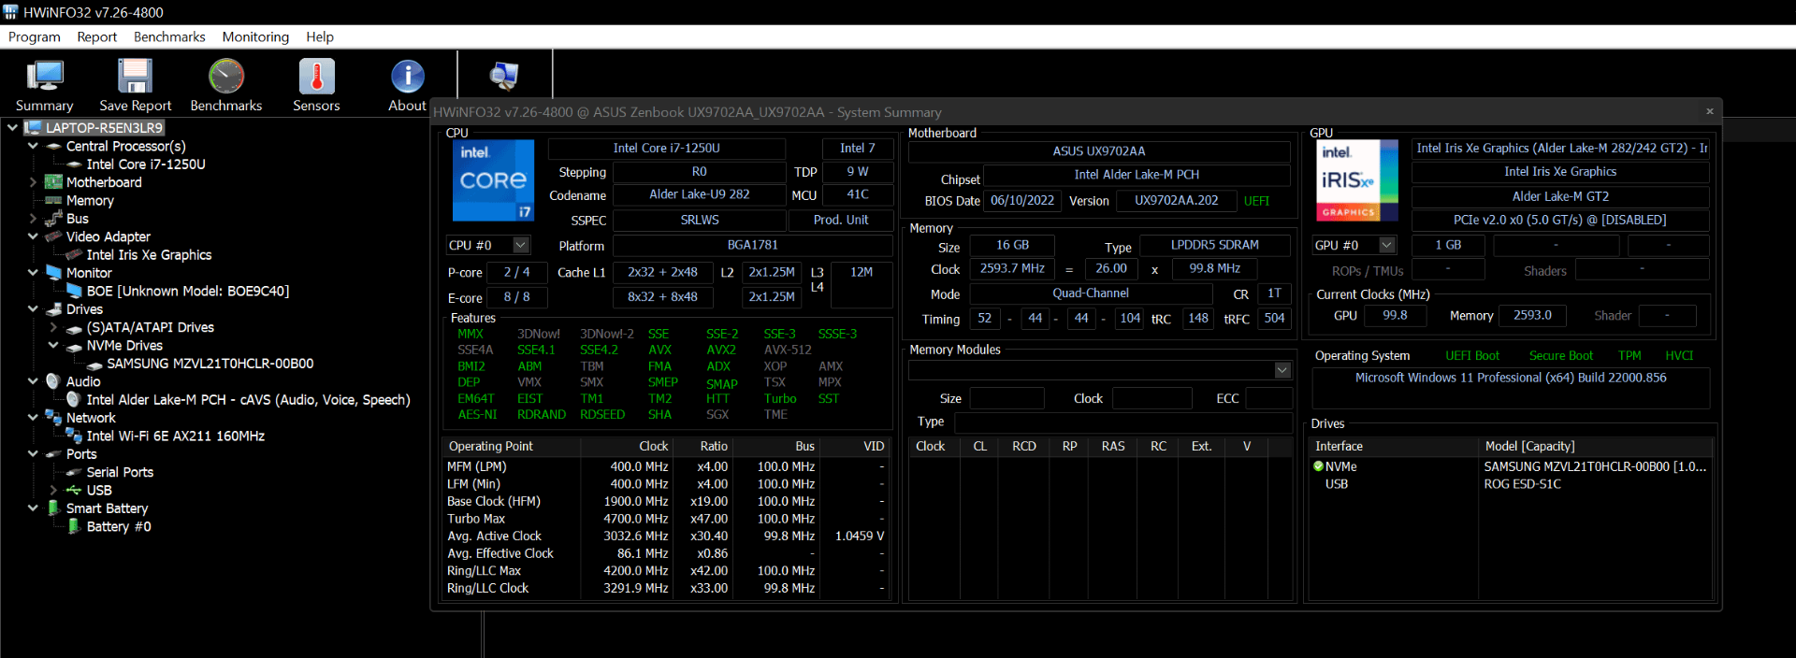Click the Interface column header in Drives
Image resolution: width=1796 pixels, height=658 pixels.
click(x=1394, y=446)
